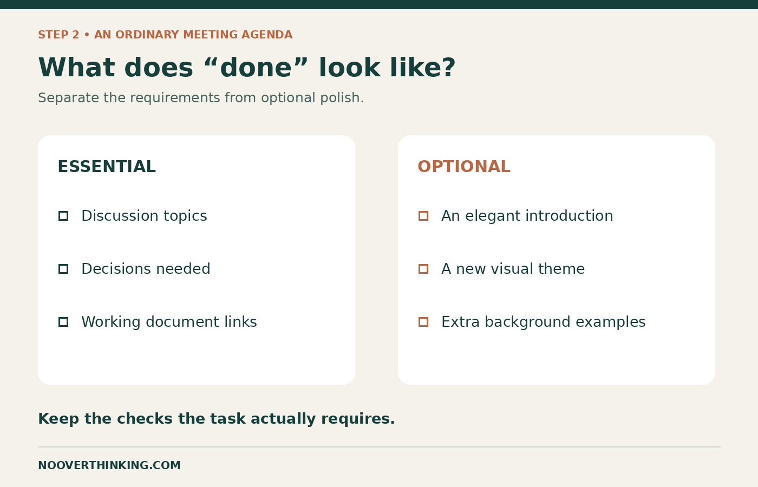758x487 pixels.
Task: Click the Step 2 Ordinary Meeting Agenda label
Action: 165,35
